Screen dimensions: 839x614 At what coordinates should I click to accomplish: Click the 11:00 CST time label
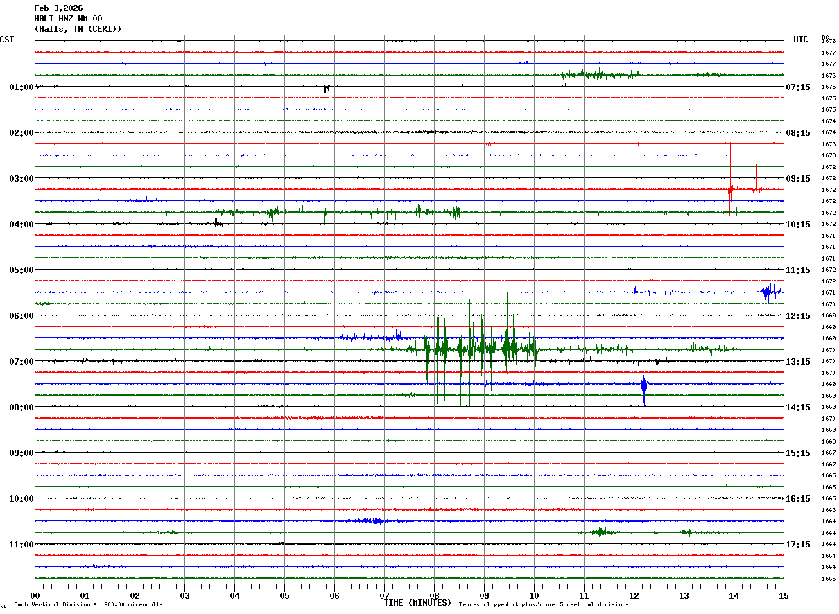tap(21, 545)
